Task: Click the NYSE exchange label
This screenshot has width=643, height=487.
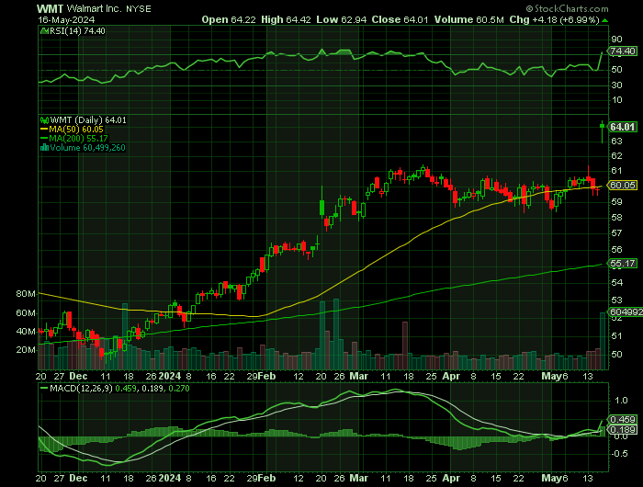Action: tap(139, 9)
